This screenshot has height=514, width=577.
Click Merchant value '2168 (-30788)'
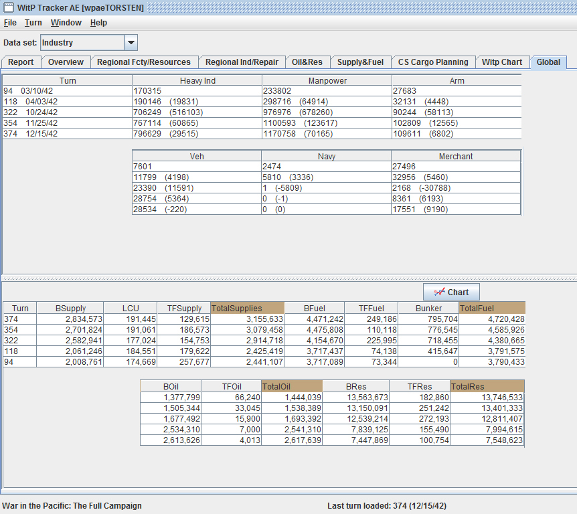click(456, 188)
